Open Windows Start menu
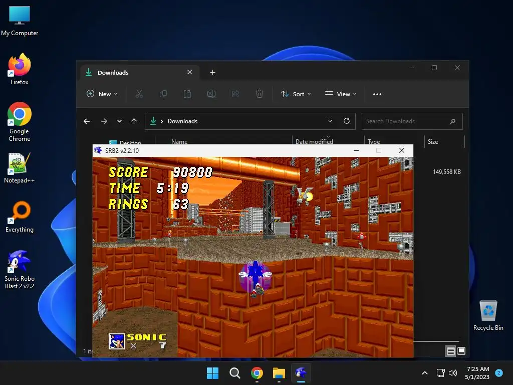513x385 pixels. coord(212,373)
